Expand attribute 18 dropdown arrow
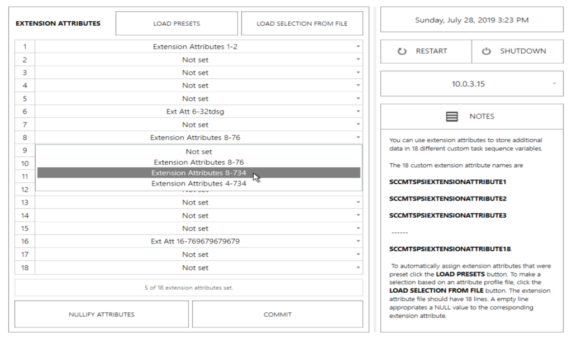The width and height of the screenshot is (572, 339). [357, 268]
